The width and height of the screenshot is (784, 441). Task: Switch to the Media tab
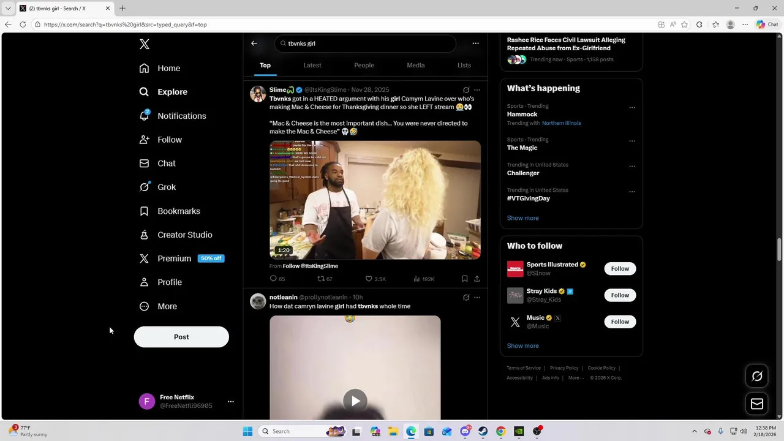tap(416, 65)
